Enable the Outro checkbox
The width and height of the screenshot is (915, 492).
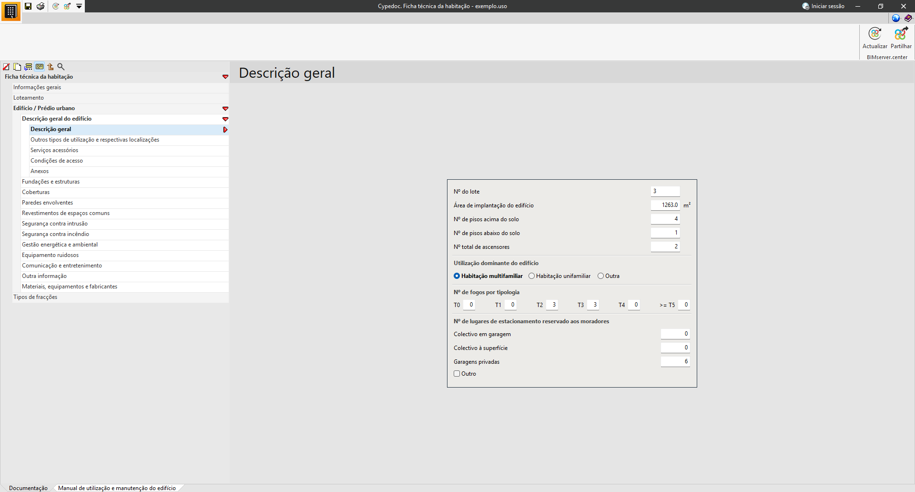pos(457,374)
